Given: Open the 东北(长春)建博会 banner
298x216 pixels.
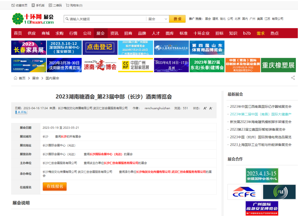Looking at the screenshot, I should 207,65.
